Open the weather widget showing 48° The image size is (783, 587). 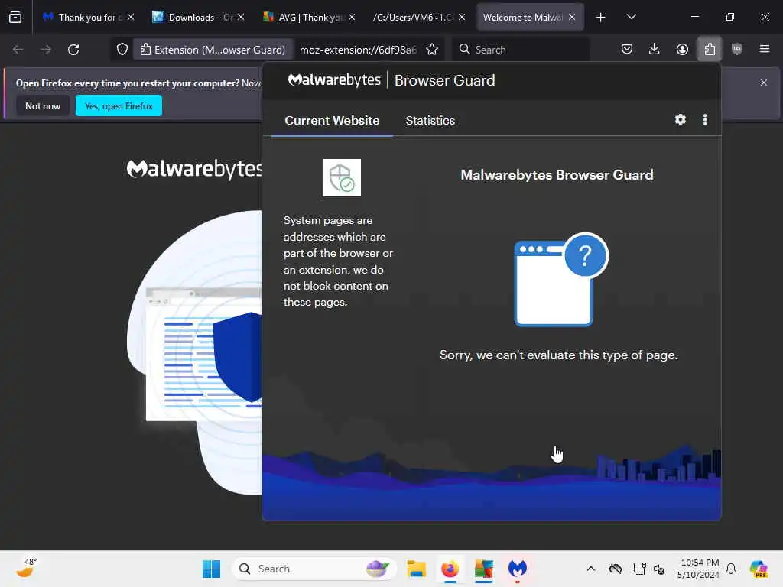(27, 568)
